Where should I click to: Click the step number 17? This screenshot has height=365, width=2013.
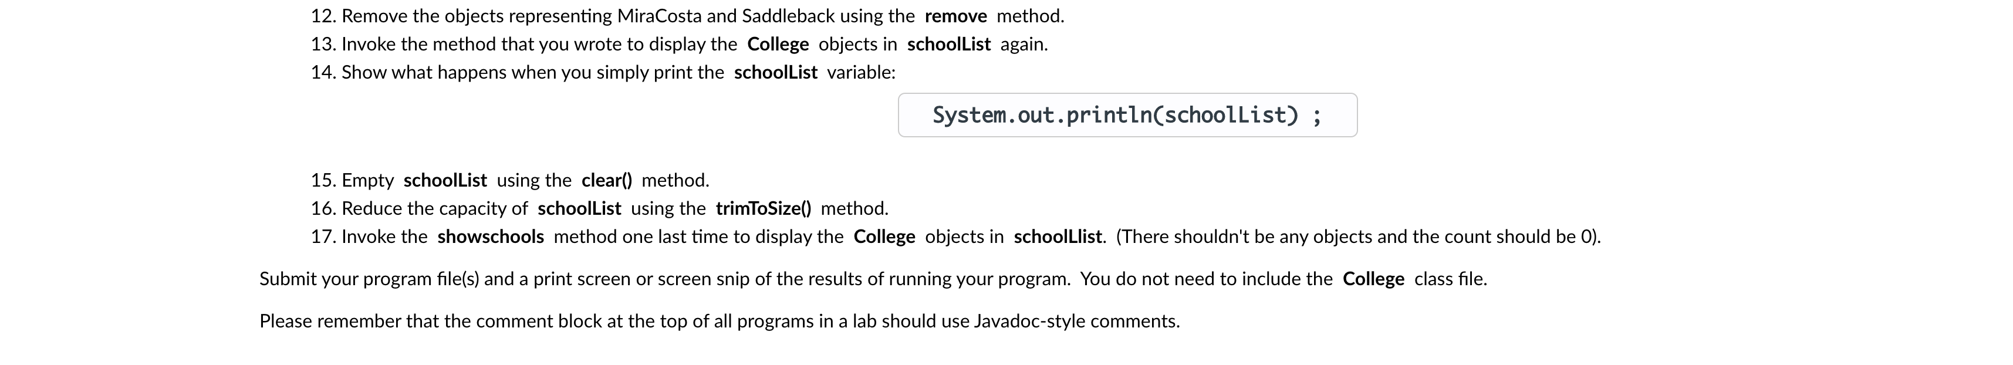pos(323,237)
